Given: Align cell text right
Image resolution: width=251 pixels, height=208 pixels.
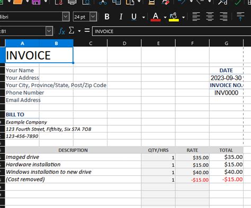Looking at the screenshot, I should coord(223,16).
